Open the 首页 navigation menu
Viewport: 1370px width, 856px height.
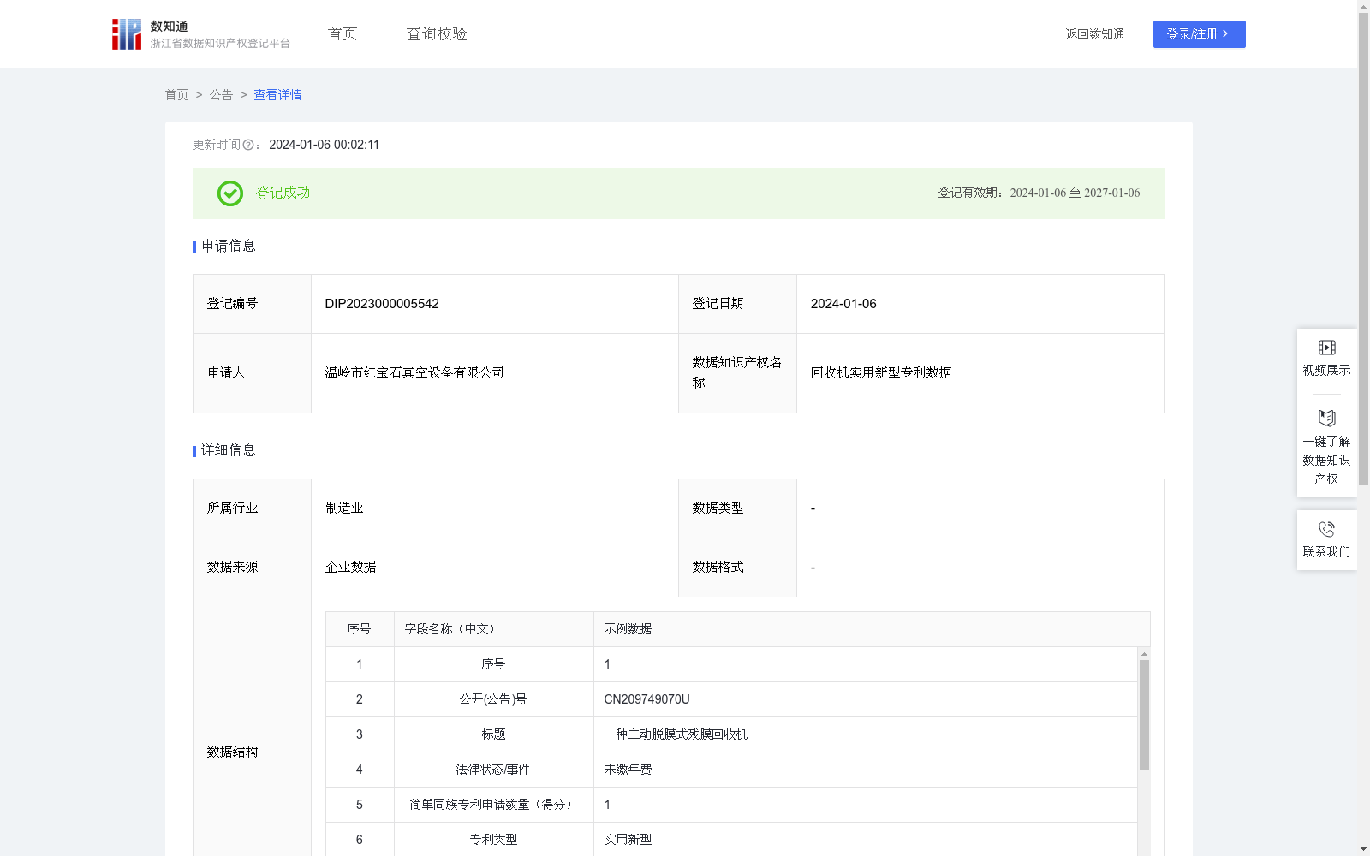click(342, 33)
